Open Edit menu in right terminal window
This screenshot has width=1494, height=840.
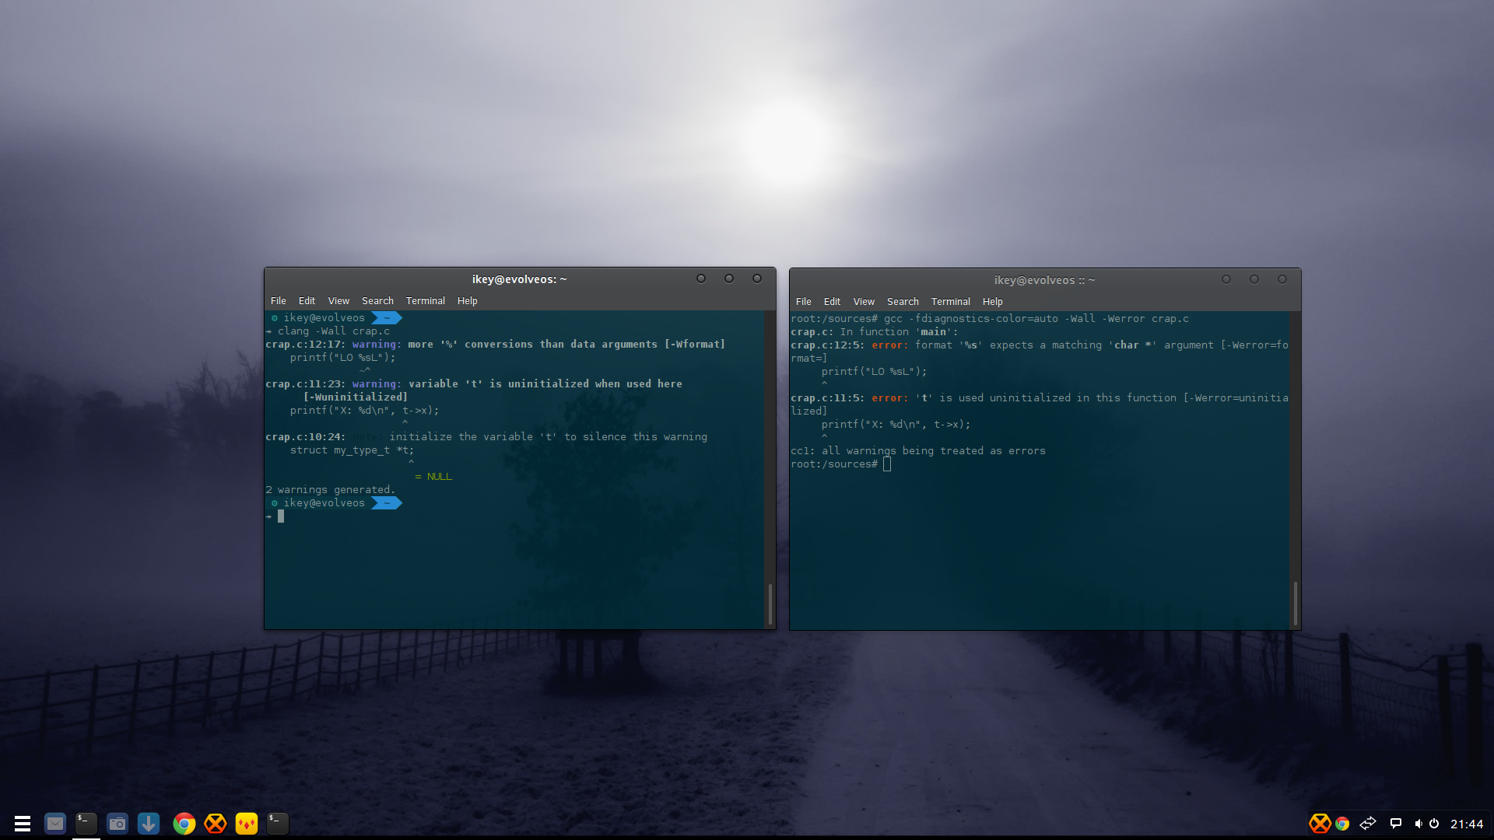[x=832, y=302]
